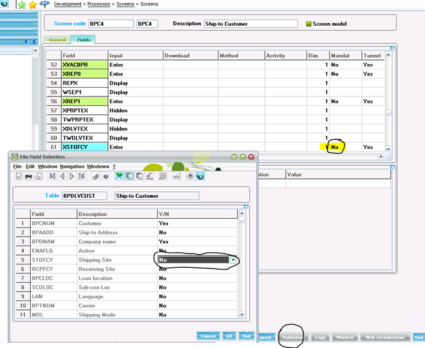
Task: Collapse left panel with double-up arrows
Action: (x=35, y=41)
